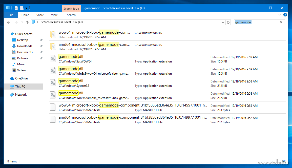This screenshot has width=292, height=168.
Task: Click Search Results address bar path
Action: [62, 22]
